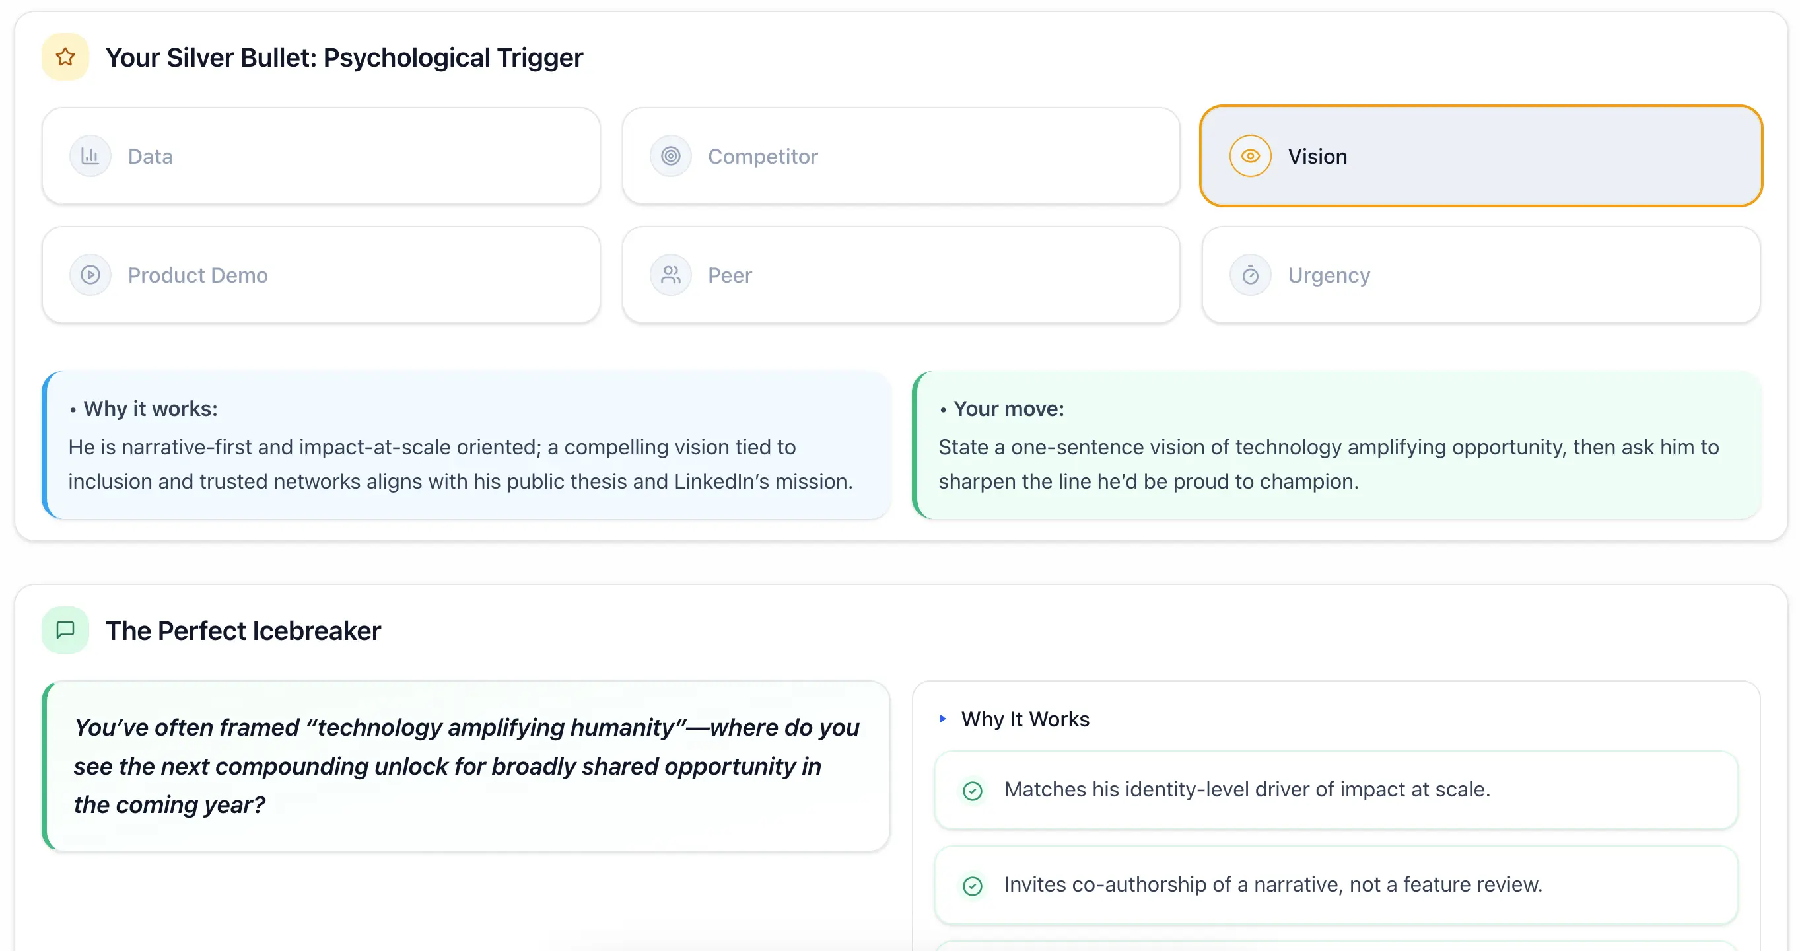Viewport: 1800px width, 951px height.
Task: Select the Competitor trigger option
Action: coord(901,156)
